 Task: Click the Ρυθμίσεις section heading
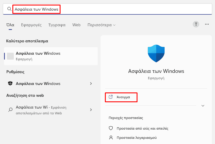point(15,72)
